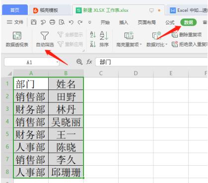This screenshot has height=183, width=208.
Task: Sort ascending with the A-Z icon
Action: tap(93, 35)
